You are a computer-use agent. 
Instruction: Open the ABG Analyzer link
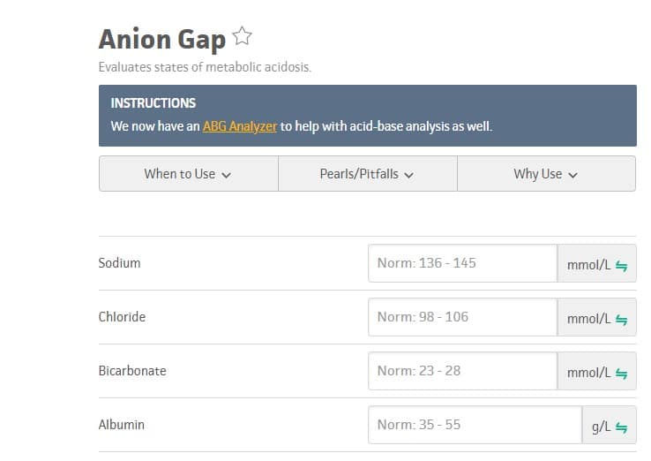click(x=240, y=126)
